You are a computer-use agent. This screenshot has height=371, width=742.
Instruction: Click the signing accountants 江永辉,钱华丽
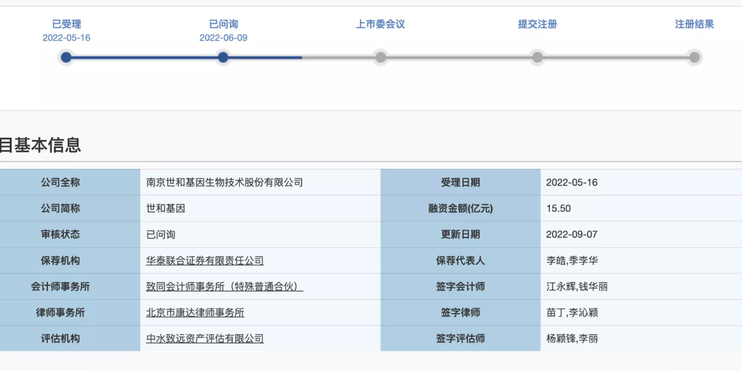pyautogui.click(x=576, y=287)
